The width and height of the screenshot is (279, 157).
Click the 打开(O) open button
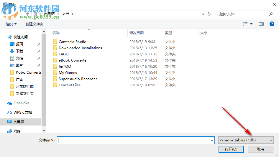coord(231,149)
